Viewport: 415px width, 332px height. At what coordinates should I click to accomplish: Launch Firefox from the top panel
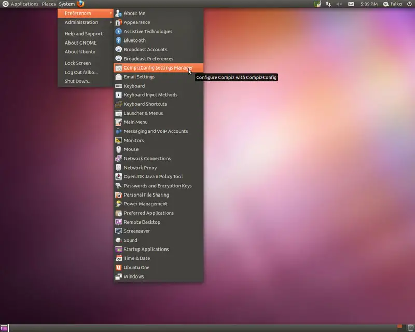coord(80,4)
